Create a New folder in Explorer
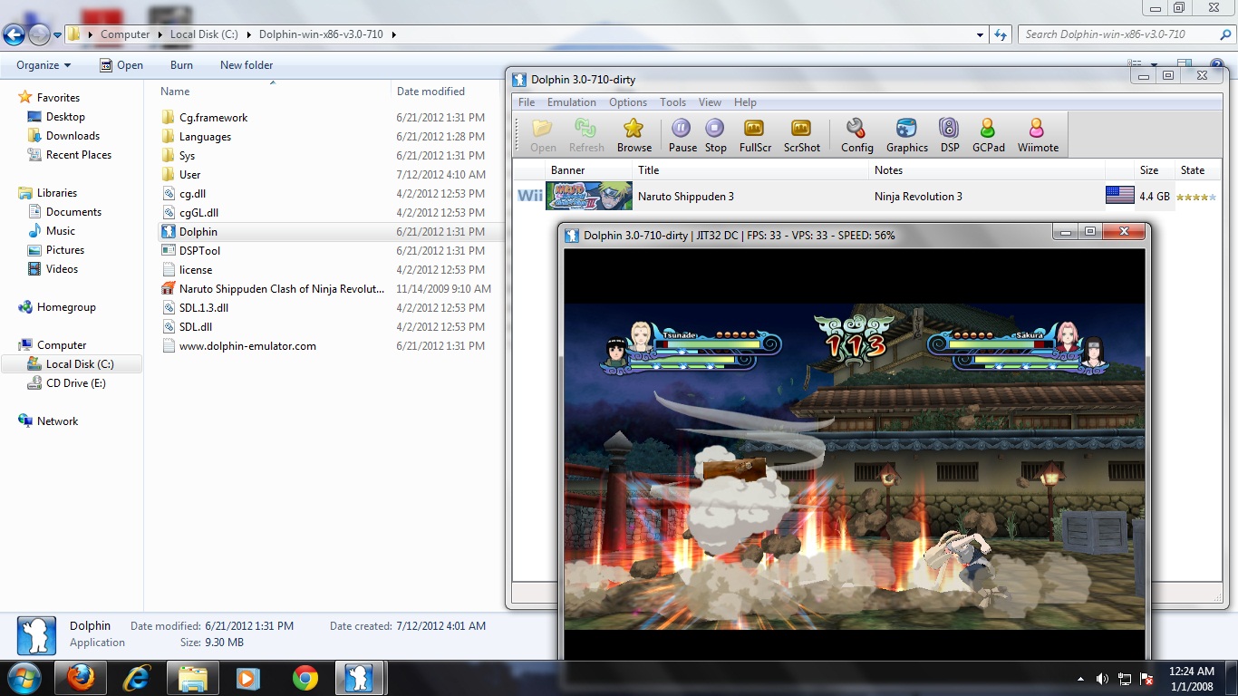 pos(247,65)
